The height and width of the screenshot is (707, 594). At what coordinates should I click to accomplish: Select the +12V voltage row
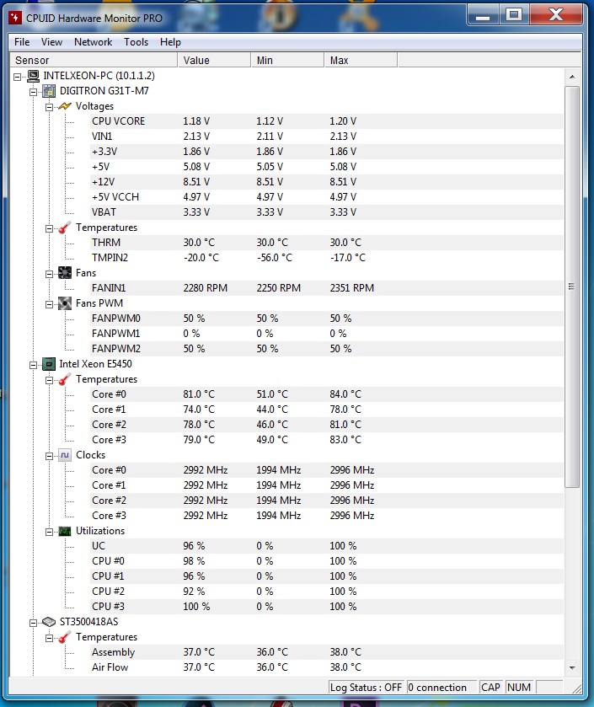pos(327,182)
